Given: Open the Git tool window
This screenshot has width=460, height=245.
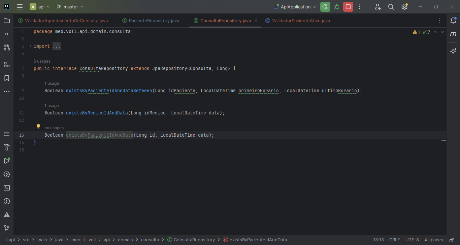Looking at the screenshot, I should [7, 228].
